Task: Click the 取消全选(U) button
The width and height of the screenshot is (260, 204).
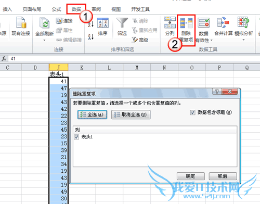Action: (x=131, y=114)
